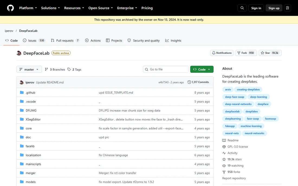Click the iperov avatar in the commit row
The width and height of the screenshot is (298, 186).
coord(22,82)
